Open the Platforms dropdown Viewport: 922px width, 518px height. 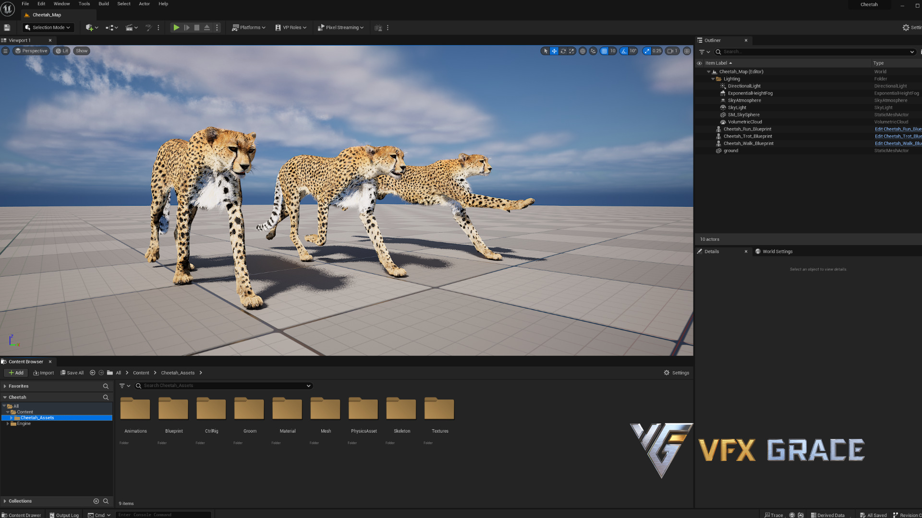248,28
